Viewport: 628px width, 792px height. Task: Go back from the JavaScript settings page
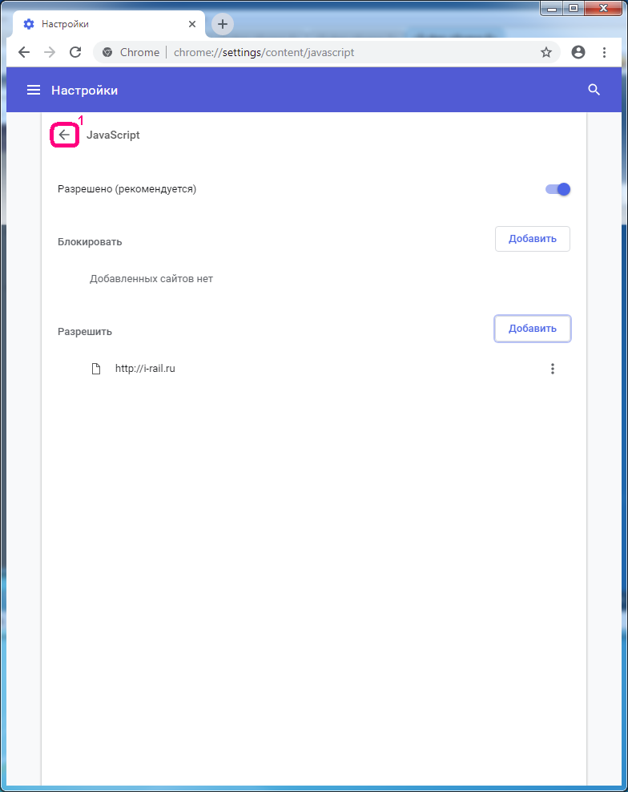coord(64,135)
